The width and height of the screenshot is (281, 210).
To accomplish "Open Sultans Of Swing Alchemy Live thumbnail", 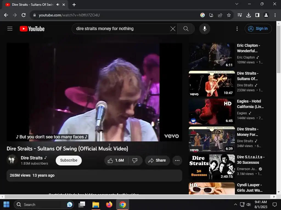I will click(212, 84).
